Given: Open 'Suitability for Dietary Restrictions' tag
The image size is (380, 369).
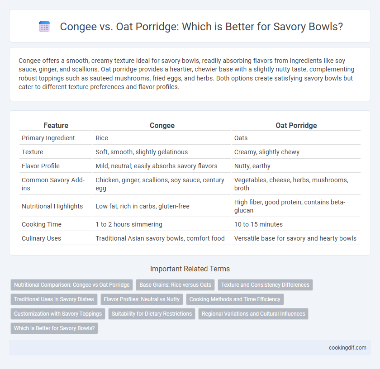Looking at the screenshot, I should [x=152, y=314].
